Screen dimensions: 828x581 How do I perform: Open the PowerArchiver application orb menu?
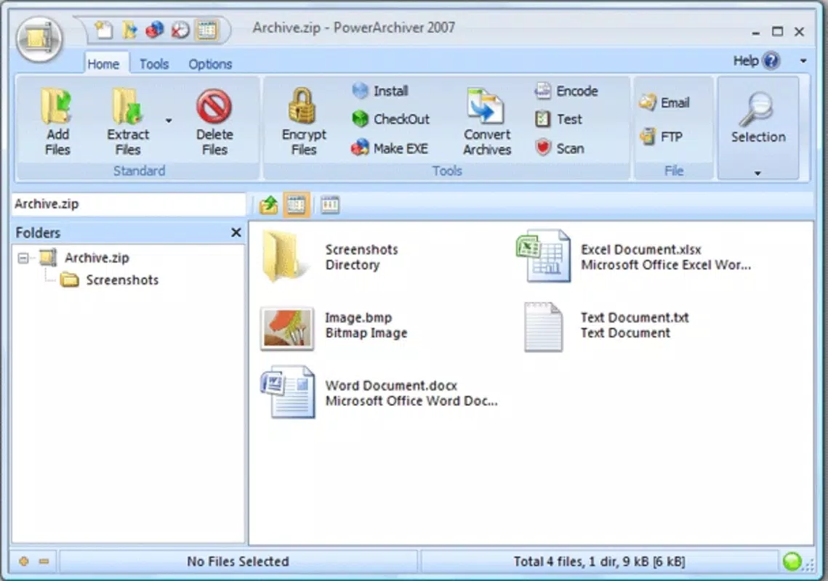[x=39, y=39]
